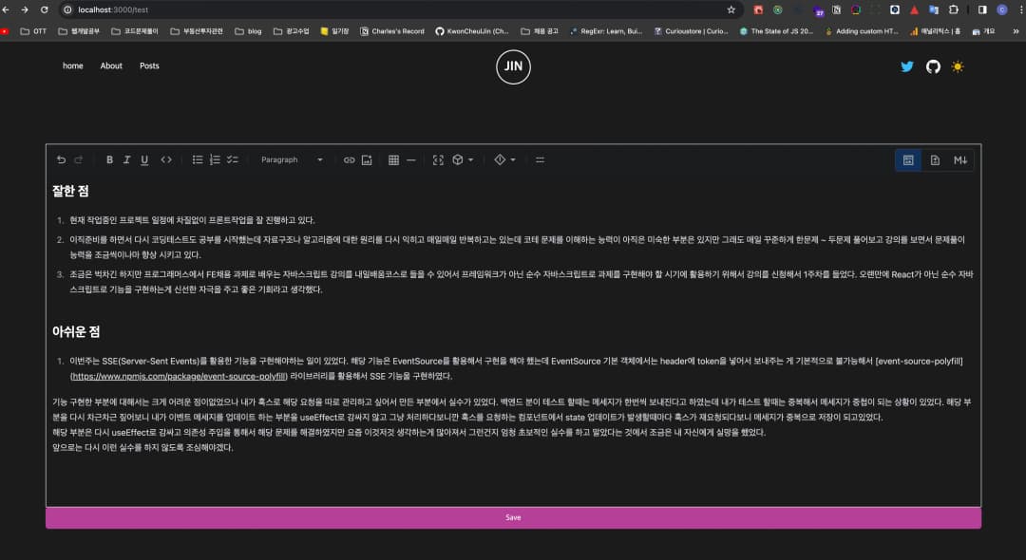Insert a table
Screen dimensions: 1026x560
tap(393, 160)
